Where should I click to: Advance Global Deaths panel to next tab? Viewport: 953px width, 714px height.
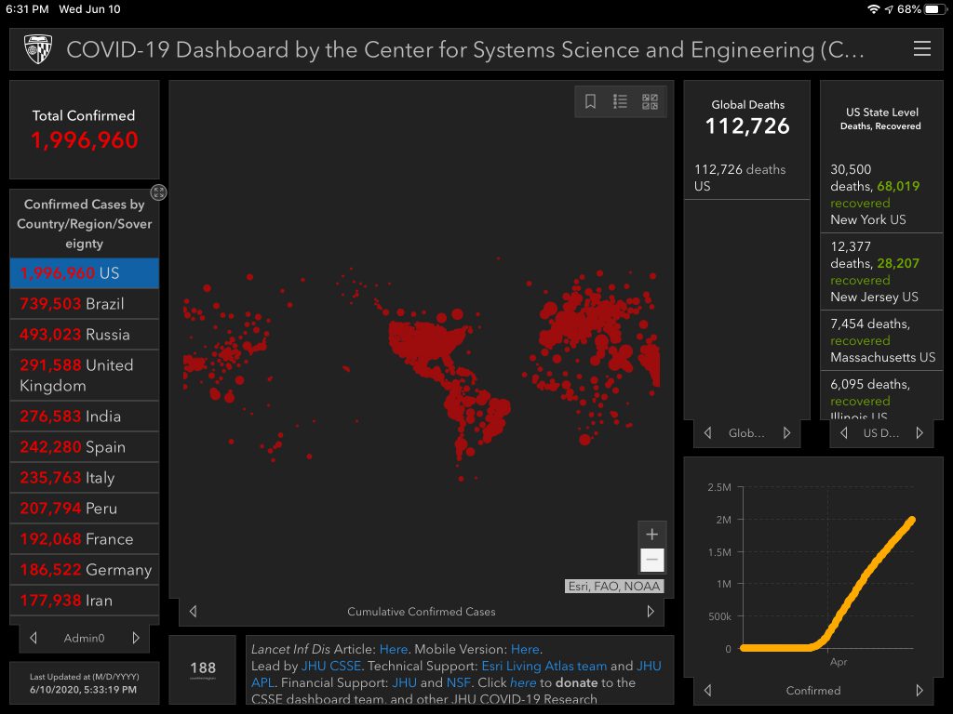pyautogui.click(x=786, y=433)
